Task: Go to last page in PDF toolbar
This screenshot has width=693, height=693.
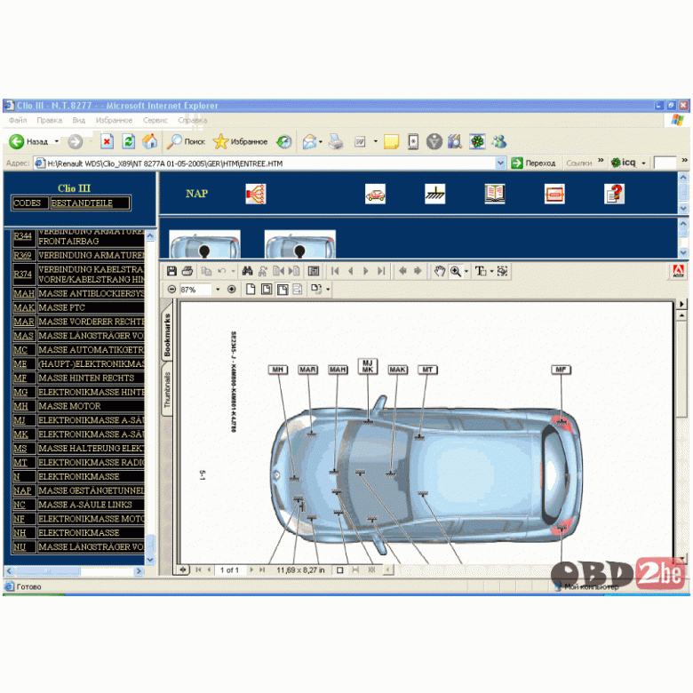Action: pos(381,271)
